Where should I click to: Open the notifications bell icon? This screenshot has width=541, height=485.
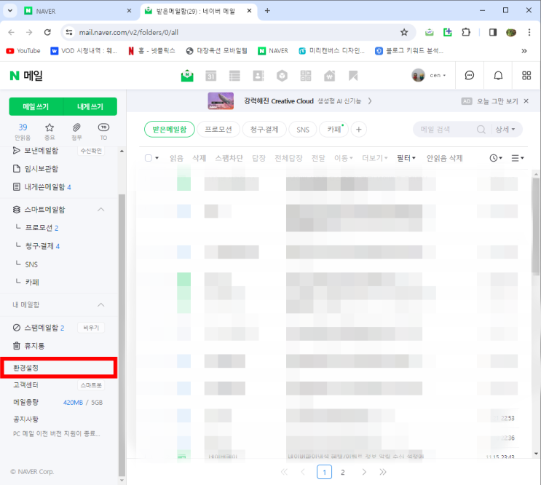tap(498, 75)
